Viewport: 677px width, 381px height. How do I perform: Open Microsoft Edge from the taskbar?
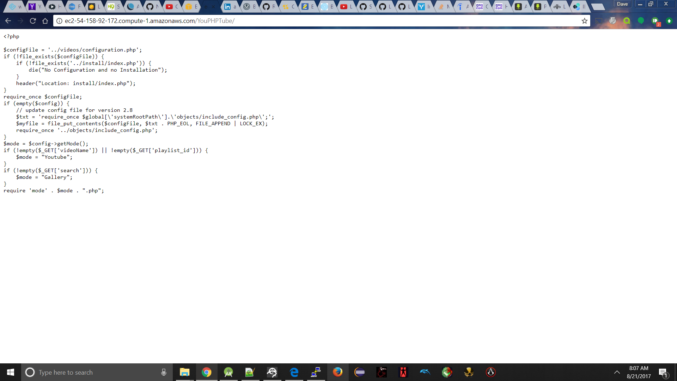[294, 372]
